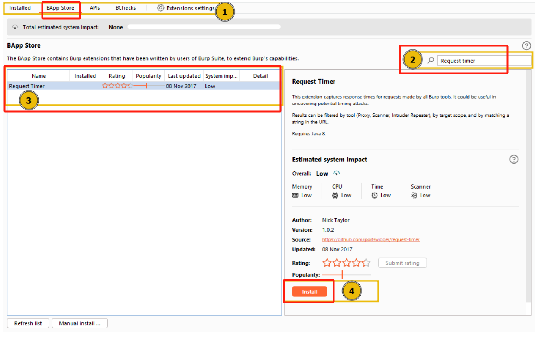
Task: Open the Manual install dialog button
Action: (80, 323)
